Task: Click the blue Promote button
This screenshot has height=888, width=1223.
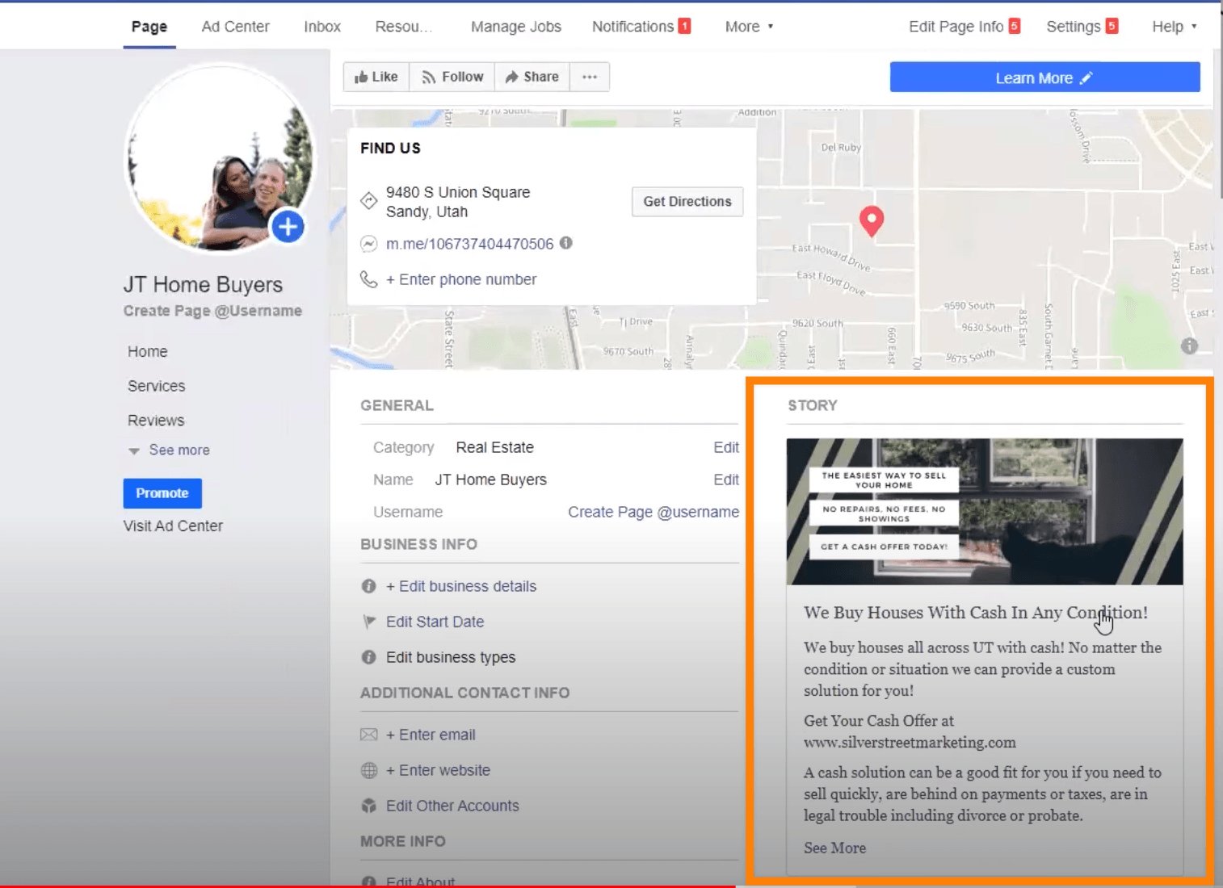Action: coord(162,493)
